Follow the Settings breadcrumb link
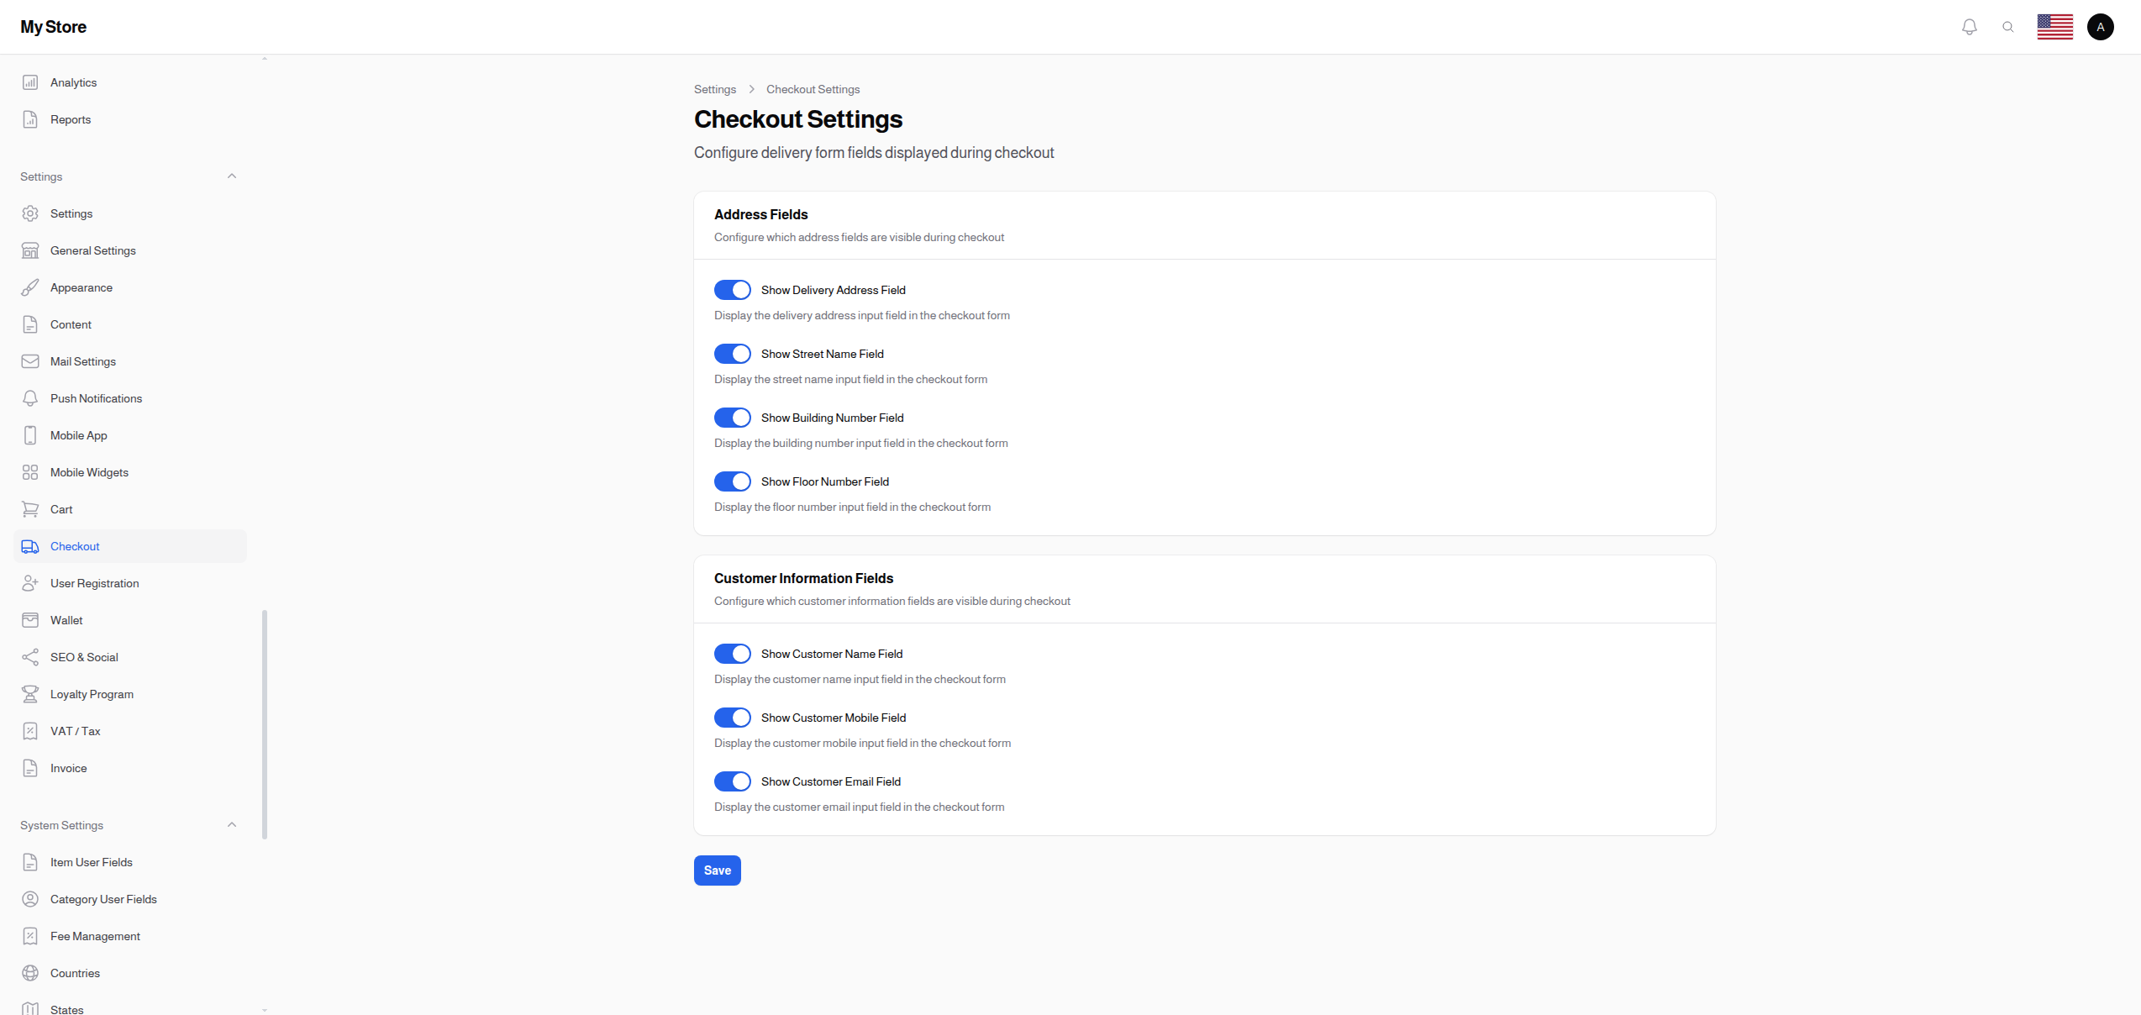This screenshot has width=2141, height=1015. 714,89
